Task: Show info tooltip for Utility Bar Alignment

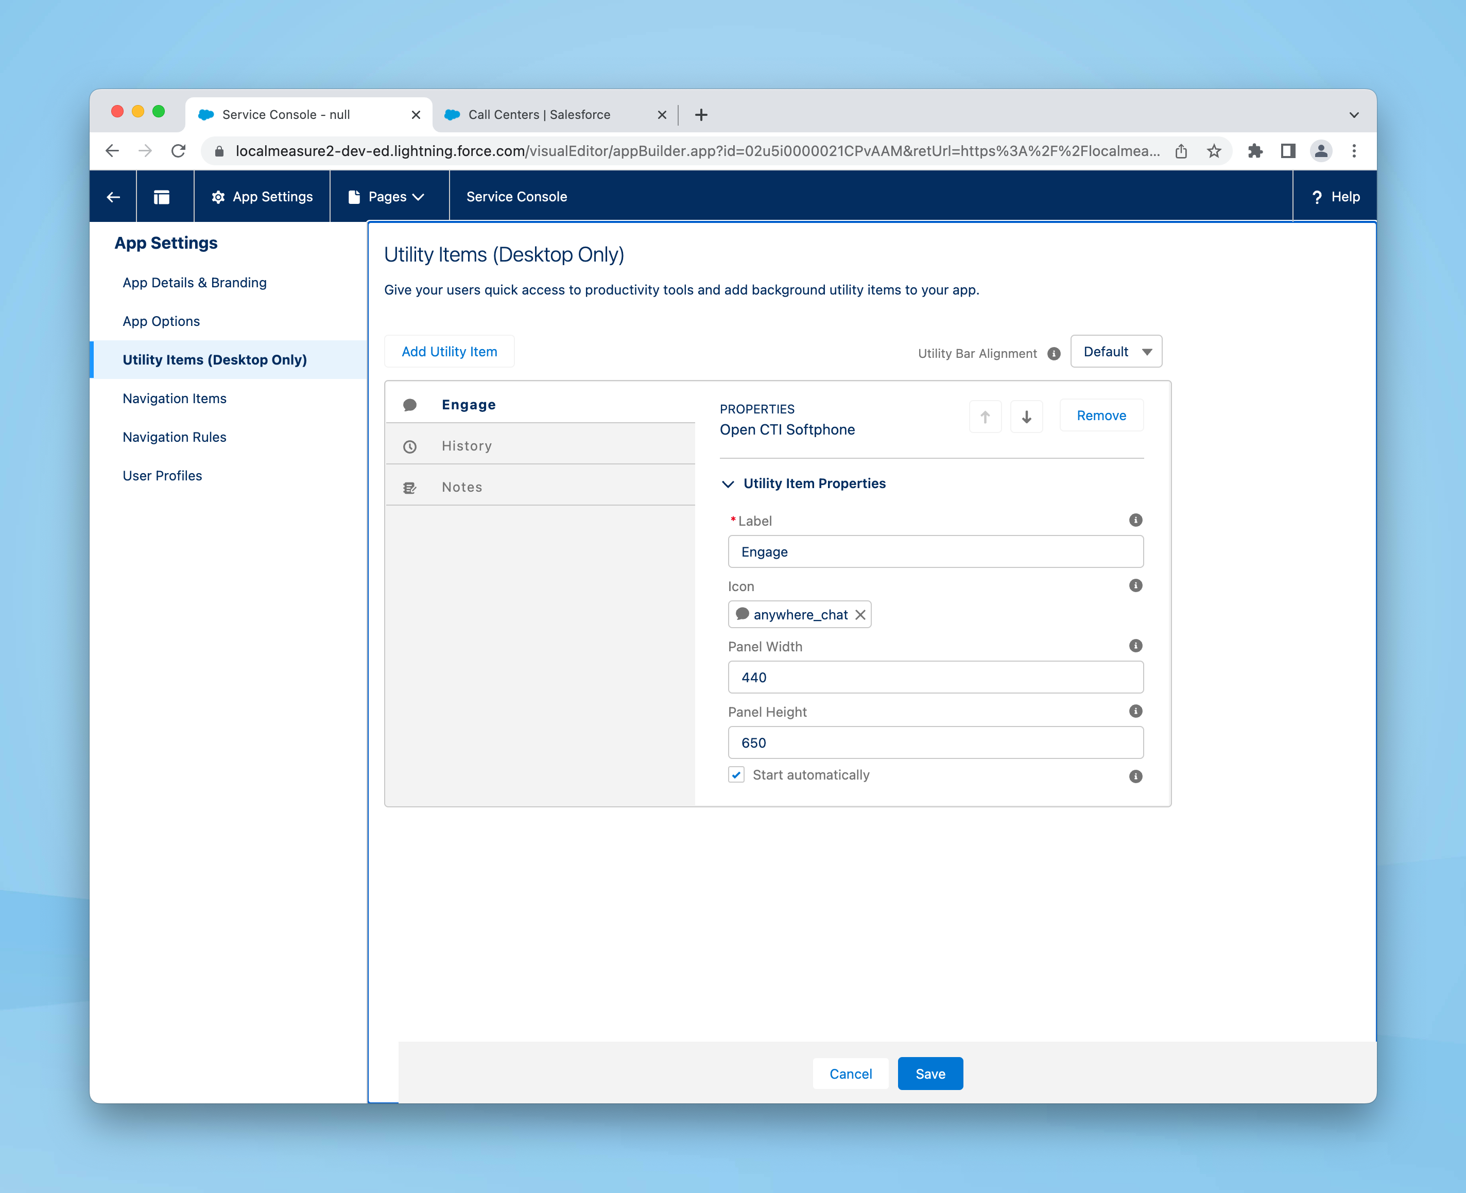Action: click(1054, 354)
